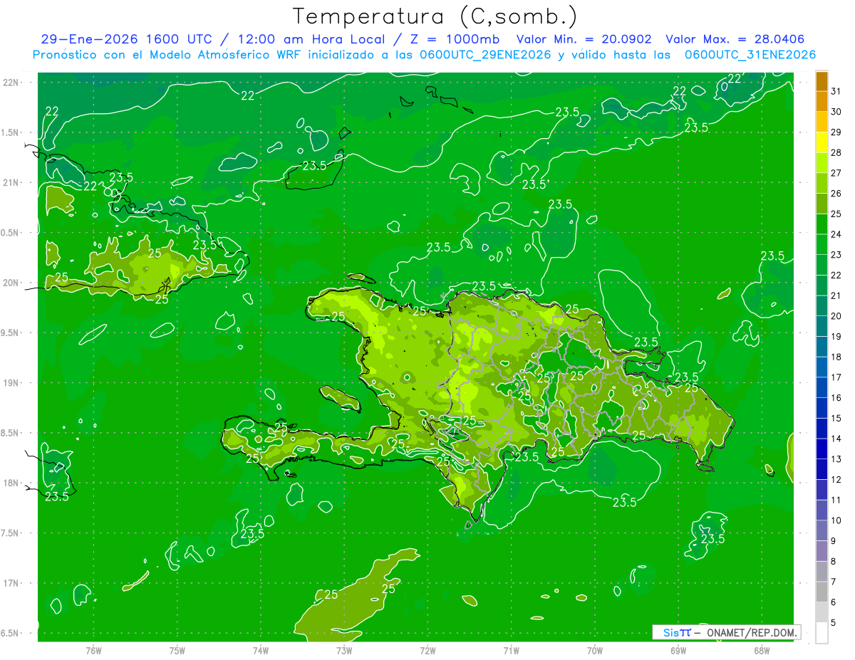Click the '75W' longitude axis label

177,650
